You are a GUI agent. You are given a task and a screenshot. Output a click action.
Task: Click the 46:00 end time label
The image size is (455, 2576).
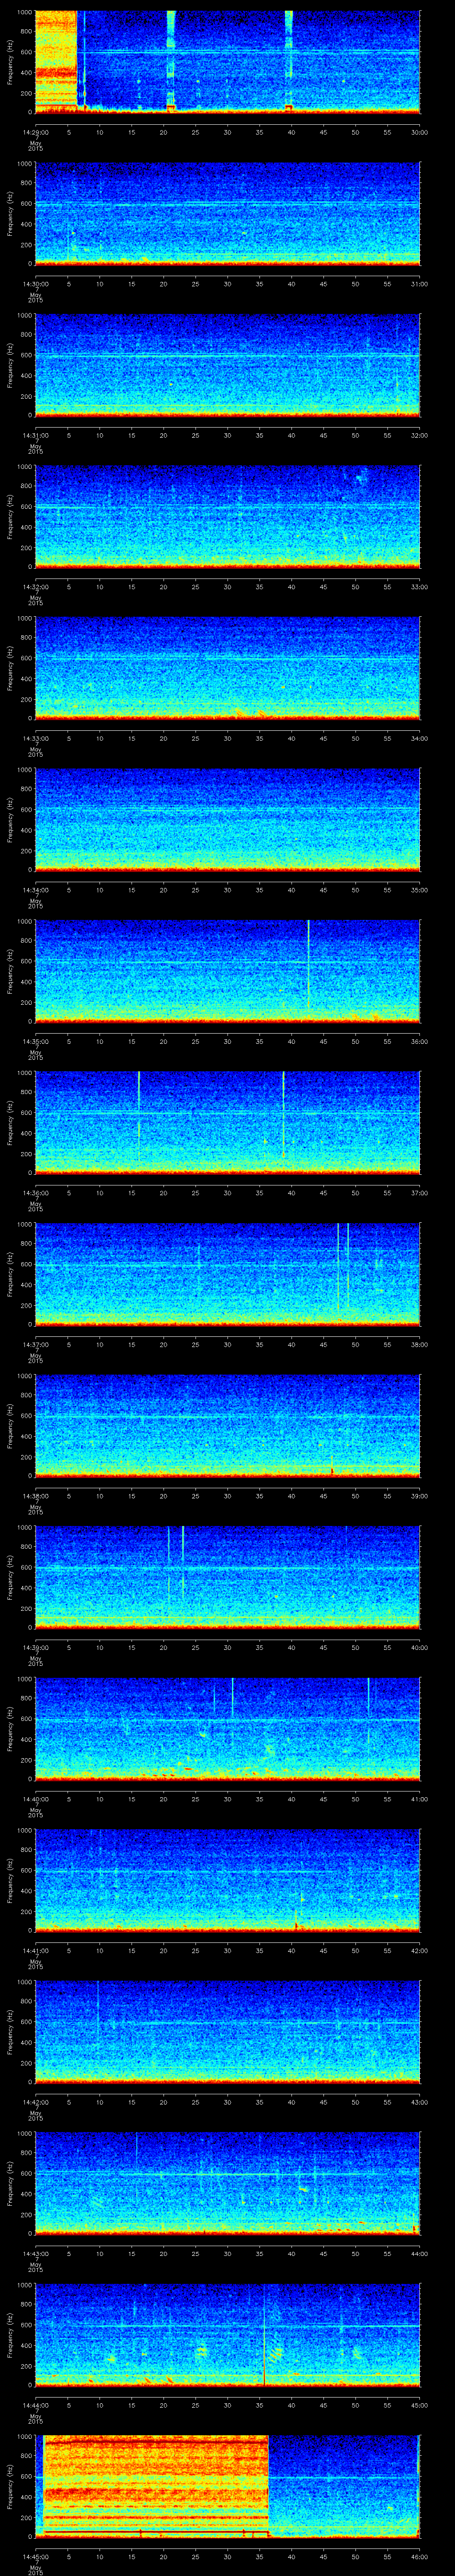click(419, 2556)
